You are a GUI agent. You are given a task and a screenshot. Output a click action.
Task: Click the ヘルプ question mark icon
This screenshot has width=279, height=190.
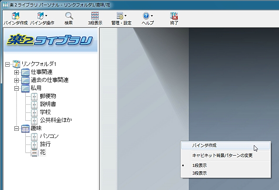tap(146, 16)
